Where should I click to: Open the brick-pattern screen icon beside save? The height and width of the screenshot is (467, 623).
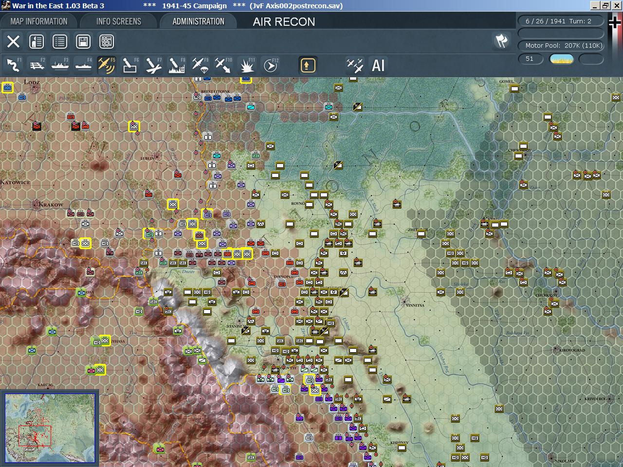click(107, 41)
